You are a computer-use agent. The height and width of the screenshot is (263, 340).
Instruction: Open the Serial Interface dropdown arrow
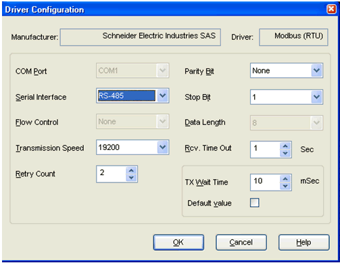pyautogui.click(x=162, y=96)
